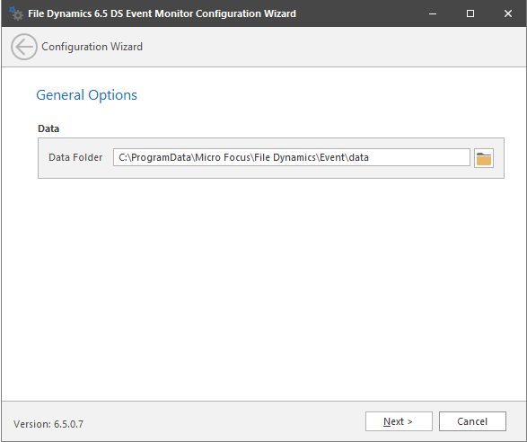
Task: Click the back arrow button
Action: 24,47
